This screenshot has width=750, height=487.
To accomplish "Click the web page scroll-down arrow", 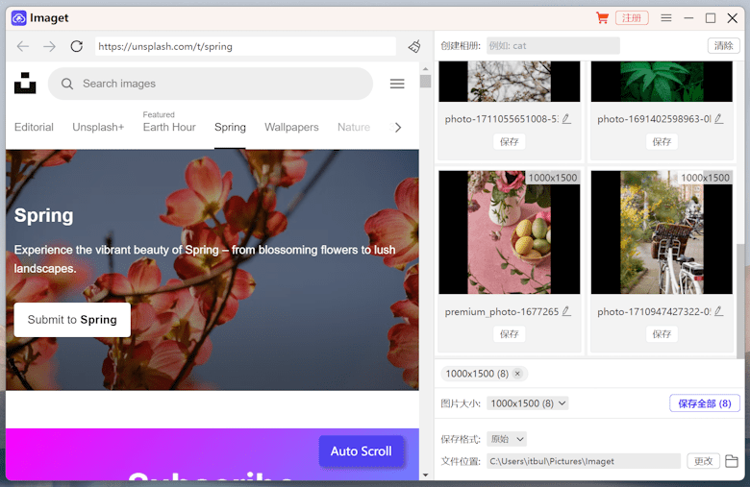I will pos(425,475).
